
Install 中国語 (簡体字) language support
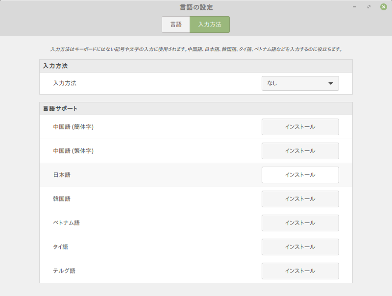click(300, 127)
